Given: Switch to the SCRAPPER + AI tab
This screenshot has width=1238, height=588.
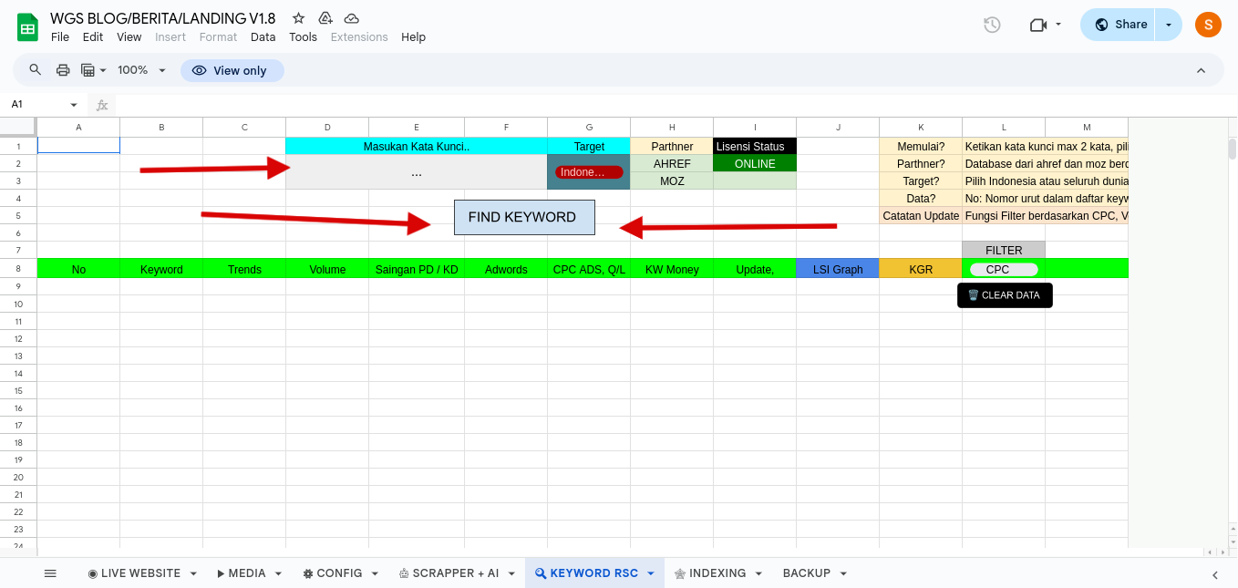Looking at the screenshot, I should 449,573.
